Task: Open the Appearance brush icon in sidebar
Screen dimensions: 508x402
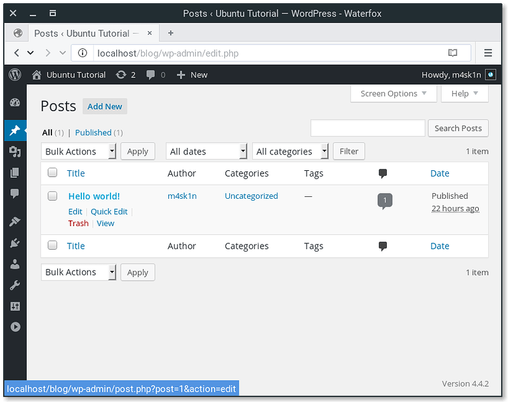Action: tap(15, 221)
